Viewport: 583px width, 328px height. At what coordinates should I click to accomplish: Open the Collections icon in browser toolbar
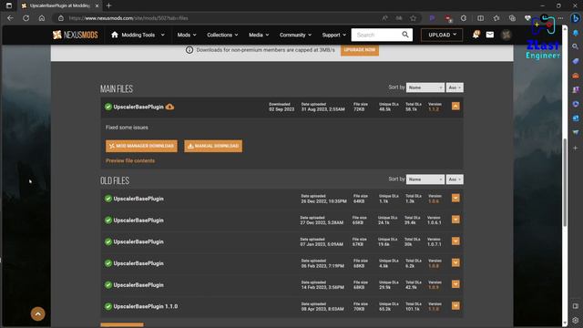point(512,18)
